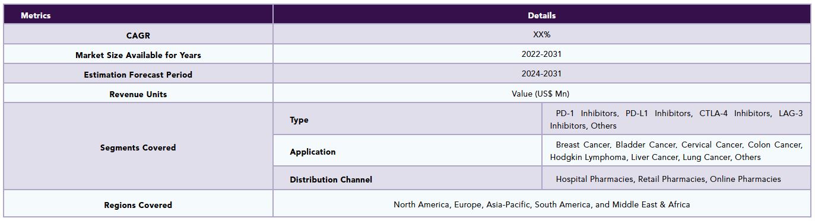Select the 'Revenue Units' label

(138, 94)
